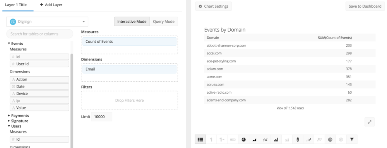Select the box plot chart icon
The height and width of the screenshot is (148, 387).
coord(298,140)
